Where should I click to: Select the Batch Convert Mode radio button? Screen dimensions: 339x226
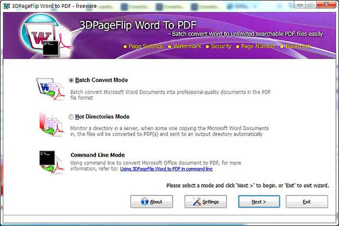point(71,80)
